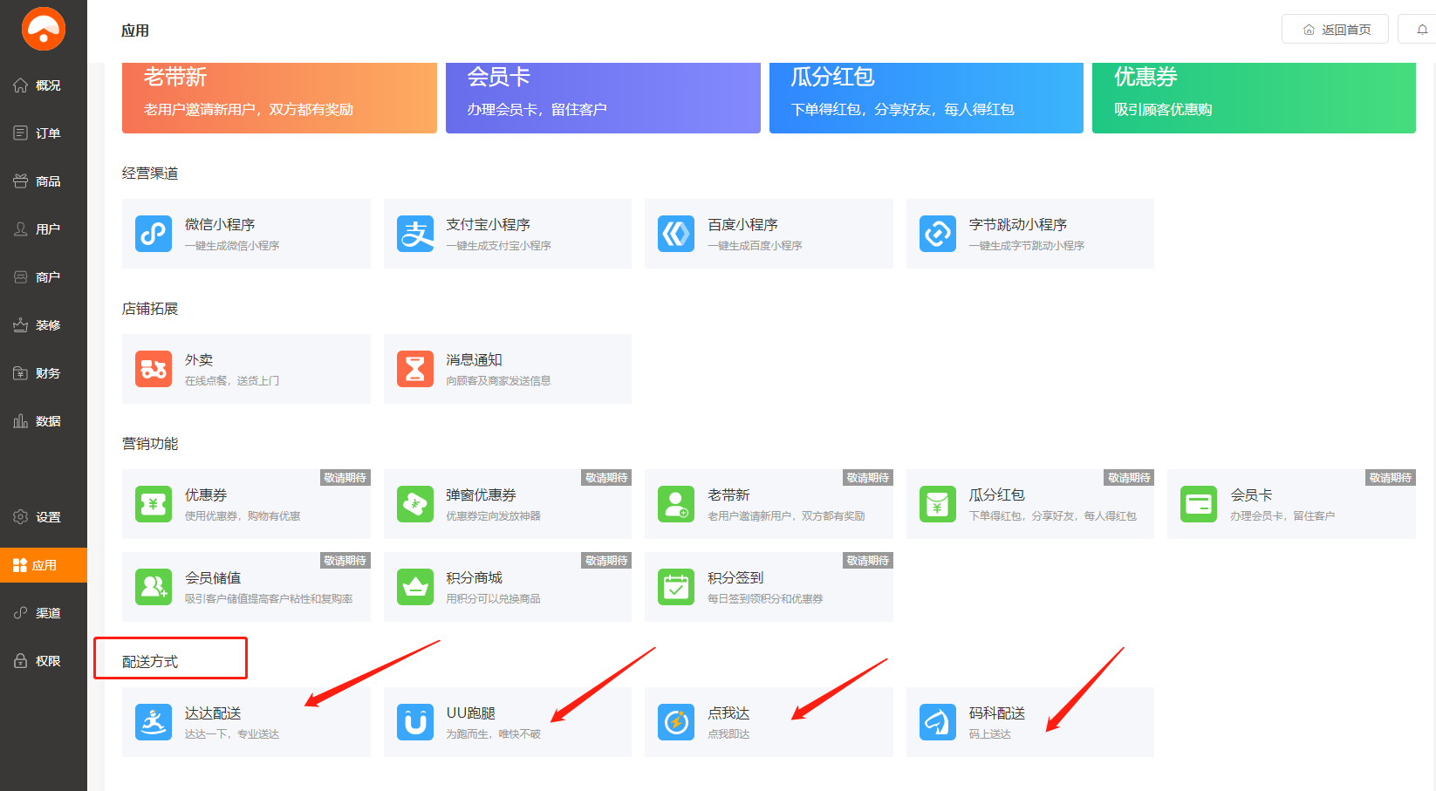Open 设置 in the sidebar
1436x791 pixels.
click(x=44, y=517)
